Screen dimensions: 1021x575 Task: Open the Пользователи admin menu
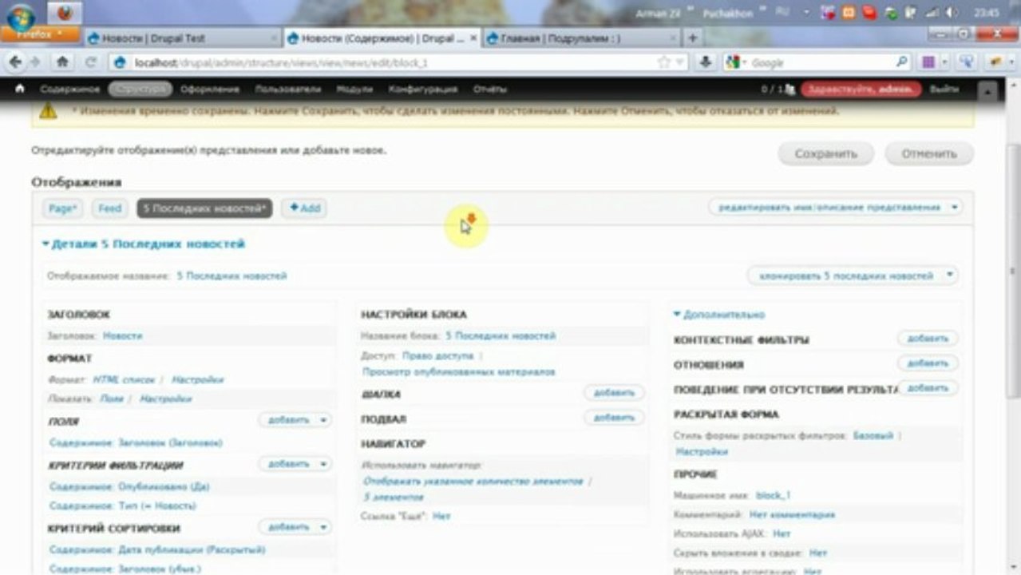point(287,89)
